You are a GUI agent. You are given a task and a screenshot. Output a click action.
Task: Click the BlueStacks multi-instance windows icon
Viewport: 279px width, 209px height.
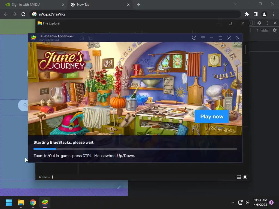(x=90, y=38)
